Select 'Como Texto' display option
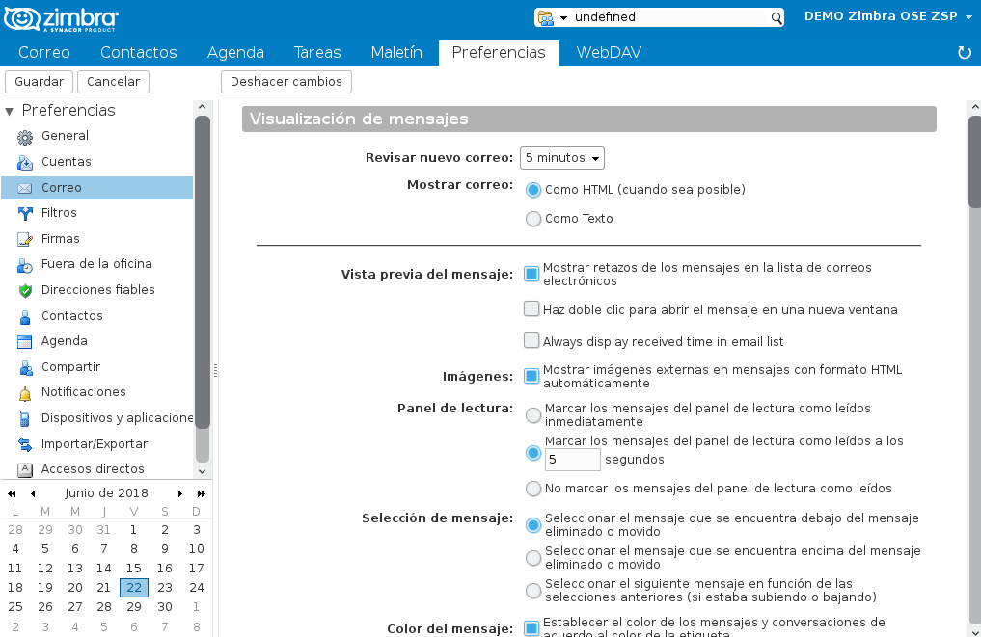 click(x=533, y=219)
